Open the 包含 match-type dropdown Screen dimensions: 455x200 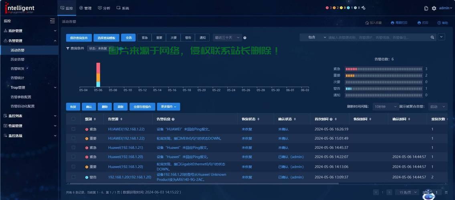[313, 37]
